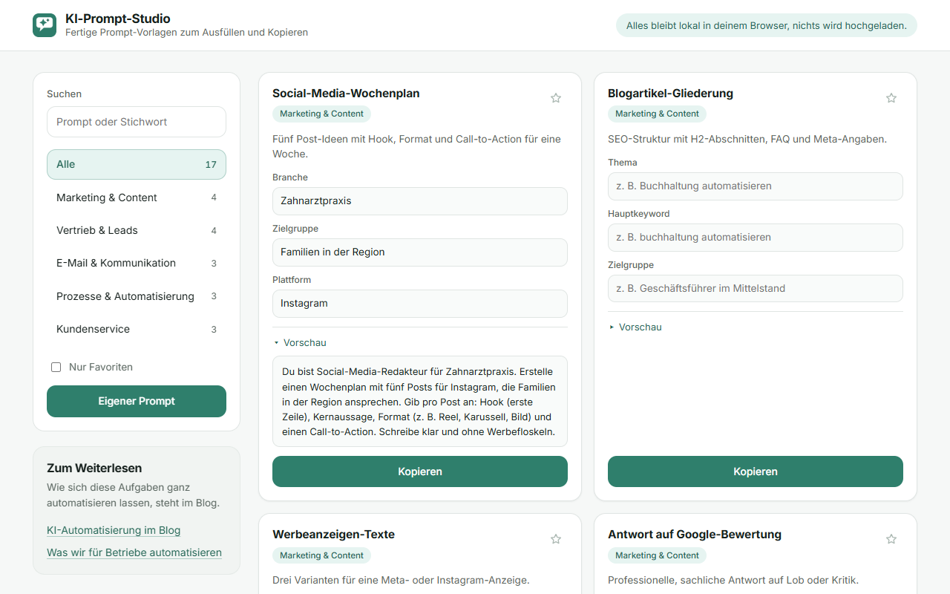Click Marketing & Content tag on Blogartikel-Gliederung
Viewport: 950px width, 594px height.
[657, 114]
